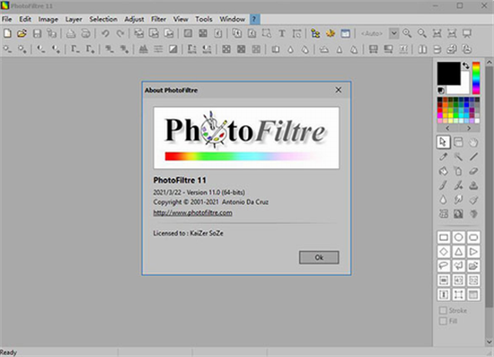The width and height of the screenshot is (494, 357).
Task: Choose the Ellipse selection shape
Action: (458, 237)
